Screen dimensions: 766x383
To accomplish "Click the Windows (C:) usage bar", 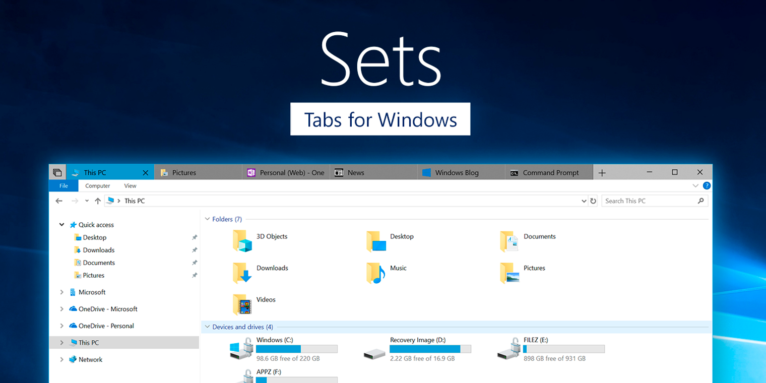I will coord(297,349).
